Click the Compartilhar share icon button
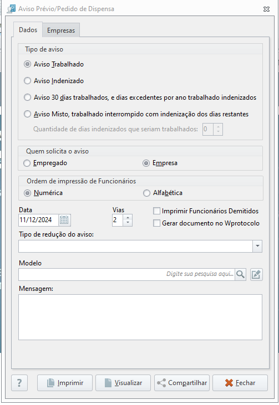The width and height of the screenshot is (279, 405). [x=182, y=383]
